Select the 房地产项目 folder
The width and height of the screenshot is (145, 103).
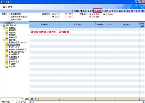(13, 38)
